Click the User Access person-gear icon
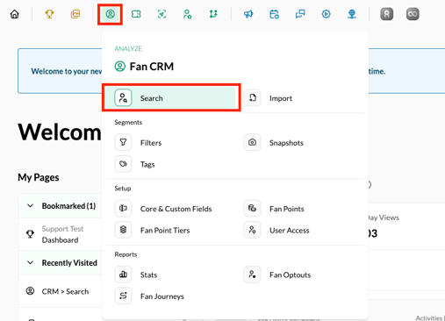This screenshot has height=321, width=445. click(252, 230)
